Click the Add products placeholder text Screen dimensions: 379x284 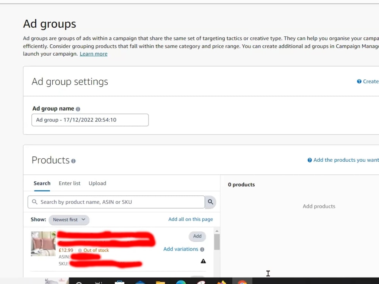tap(319, 206)
